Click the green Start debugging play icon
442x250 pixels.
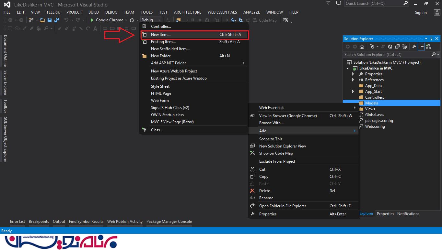[92, 20]
